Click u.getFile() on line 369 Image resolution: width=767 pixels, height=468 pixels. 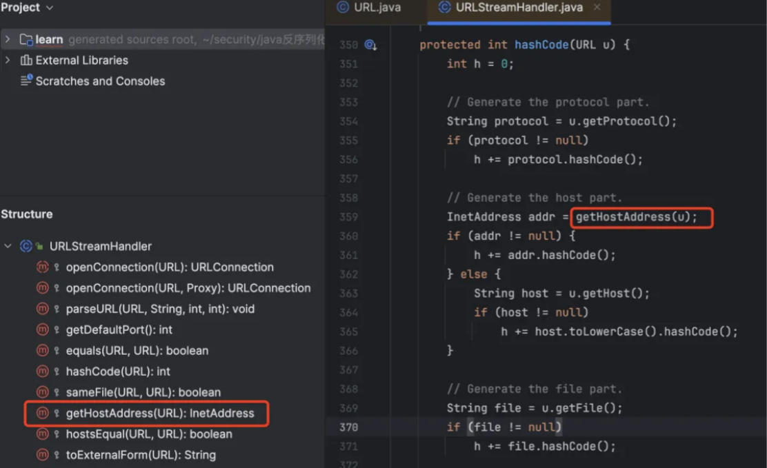click(581, 408)
